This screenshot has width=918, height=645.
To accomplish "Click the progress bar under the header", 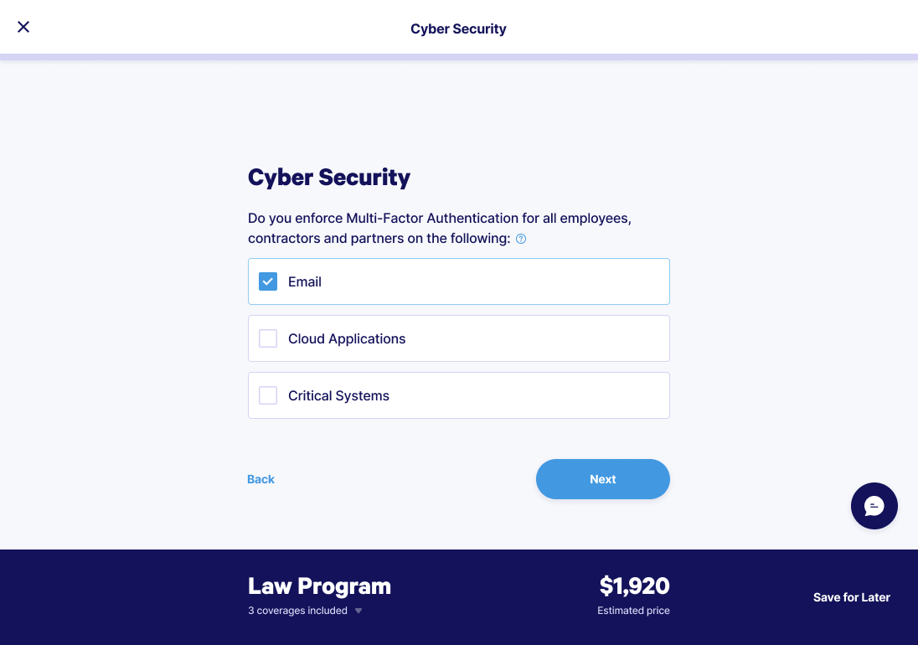I will tap(459, 57).
